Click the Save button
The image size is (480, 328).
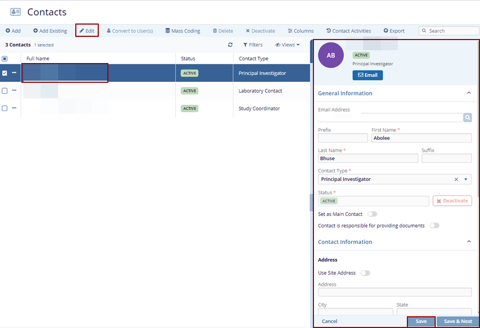pos(421,322)
